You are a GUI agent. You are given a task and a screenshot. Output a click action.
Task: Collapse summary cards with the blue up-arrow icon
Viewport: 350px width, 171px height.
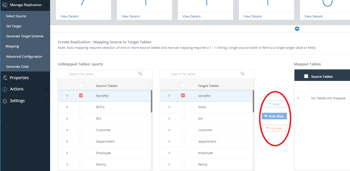pyautogui.click(x=297, y=29)
